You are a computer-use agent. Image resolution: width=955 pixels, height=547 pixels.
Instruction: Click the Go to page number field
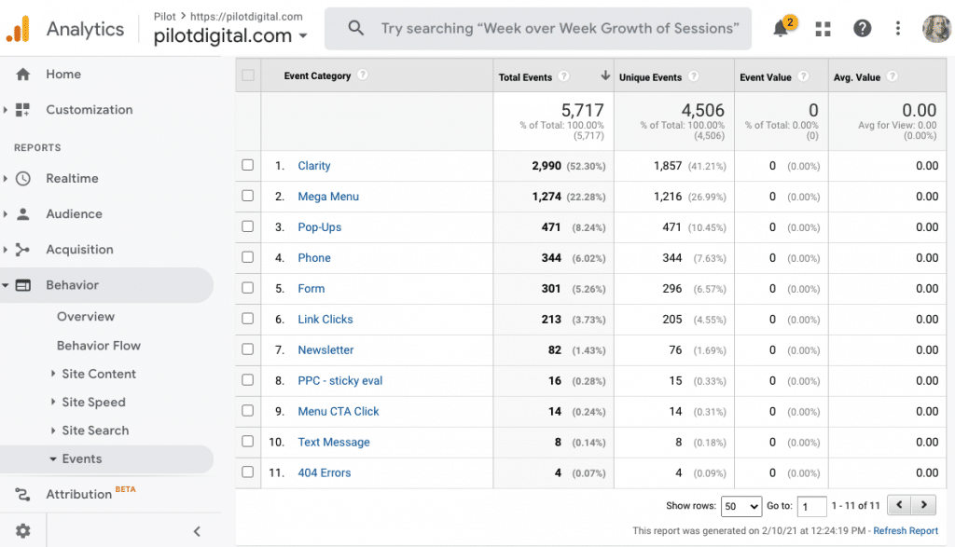(811, 506)
